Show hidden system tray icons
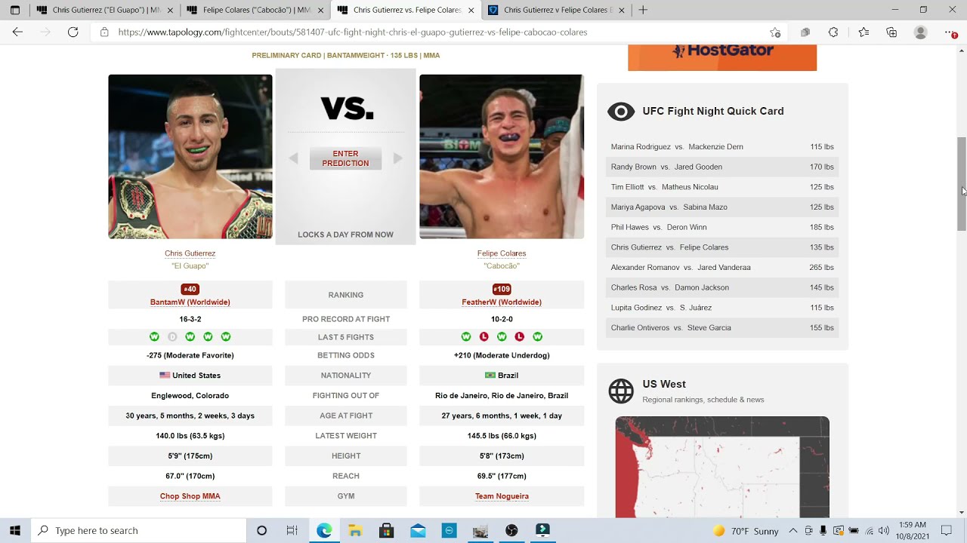 [x=792, y=531]
